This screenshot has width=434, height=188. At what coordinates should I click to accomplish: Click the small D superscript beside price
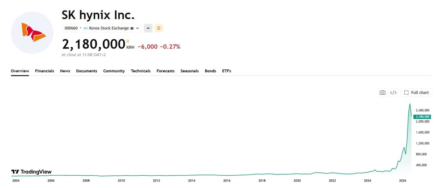click(127, 42)
